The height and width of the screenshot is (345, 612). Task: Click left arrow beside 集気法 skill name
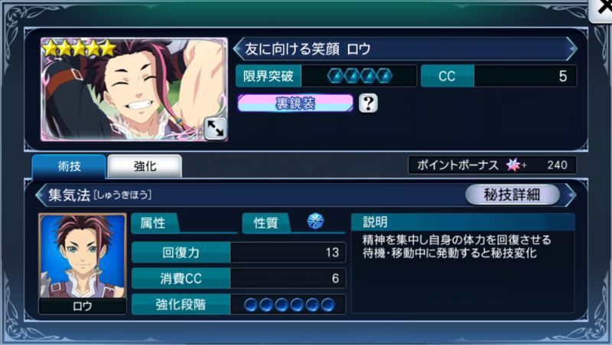tap(41, 195)
